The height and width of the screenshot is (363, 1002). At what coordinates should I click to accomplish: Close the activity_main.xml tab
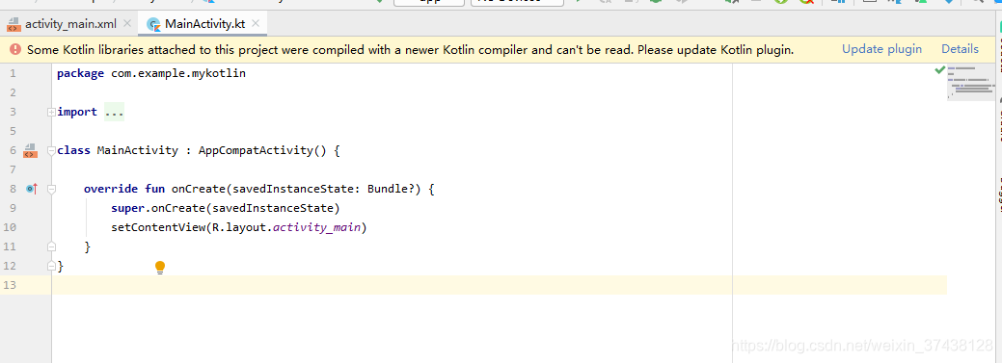pos(127,24)
